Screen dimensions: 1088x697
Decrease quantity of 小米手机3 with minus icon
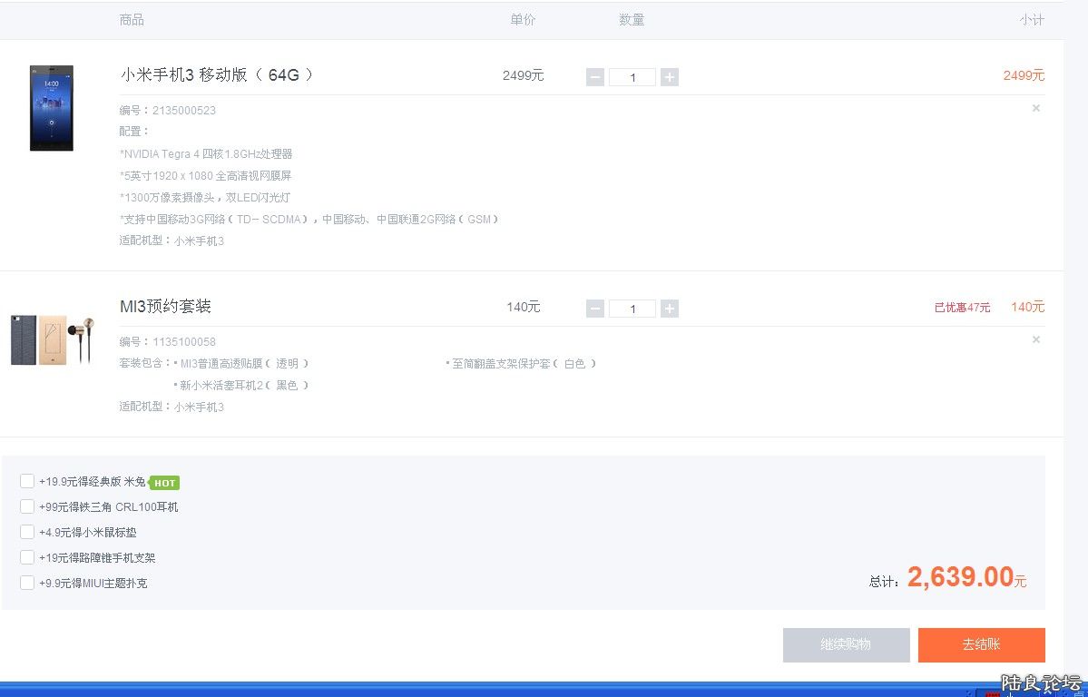pos(595,76)
